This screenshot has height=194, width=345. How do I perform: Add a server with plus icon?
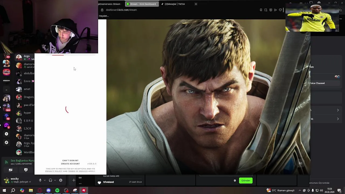click(x=6, y=134)
